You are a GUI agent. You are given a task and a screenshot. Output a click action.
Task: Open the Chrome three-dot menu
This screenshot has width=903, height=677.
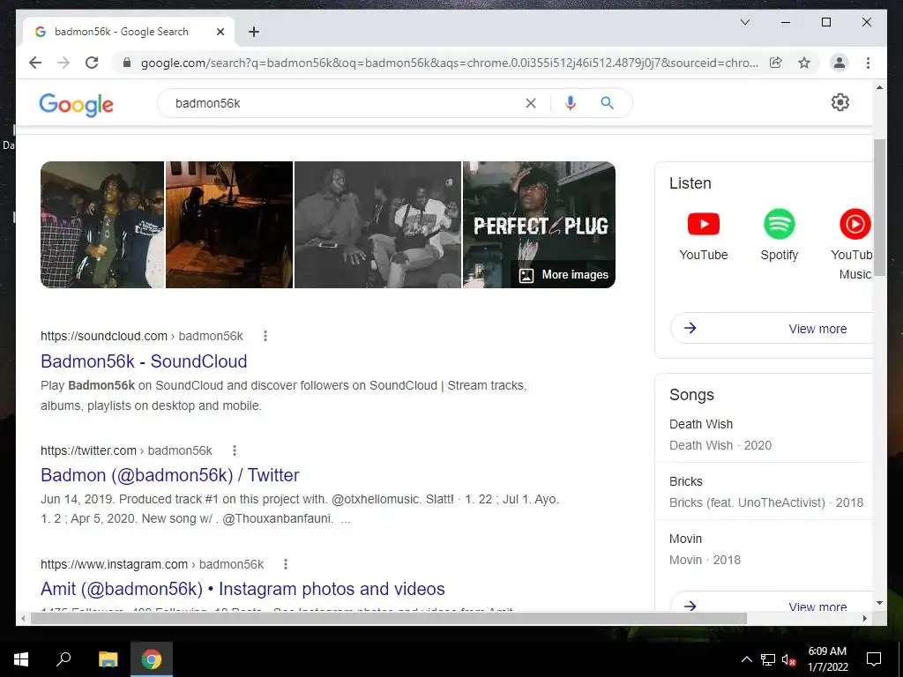pyautogui.click(x=868, y=63)
